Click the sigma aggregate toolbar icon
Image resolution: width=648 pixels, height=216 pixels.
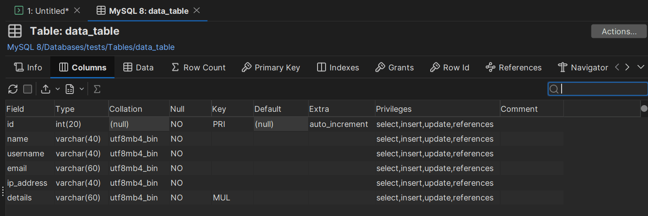pos(97,89)
